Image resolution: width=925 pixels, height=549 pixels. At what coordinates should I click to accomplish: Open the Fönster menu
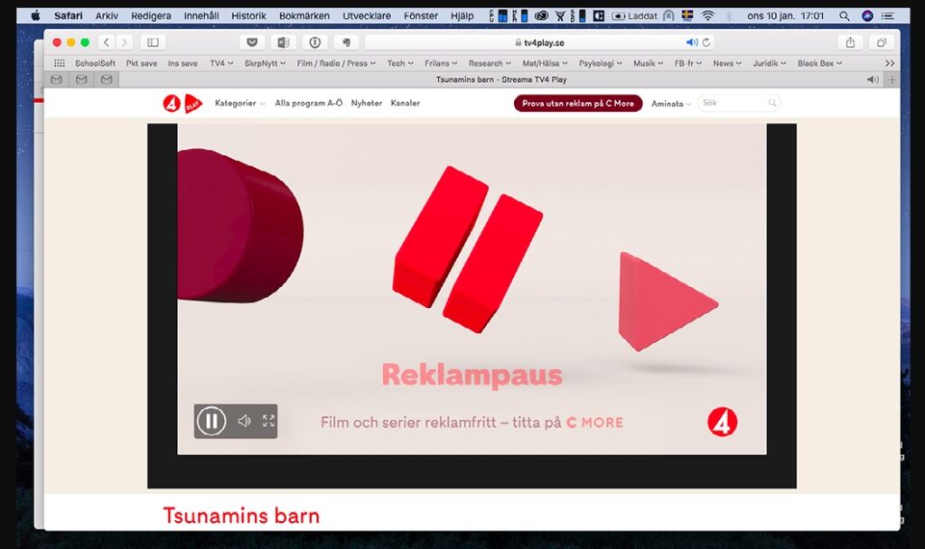click(421, 16)
